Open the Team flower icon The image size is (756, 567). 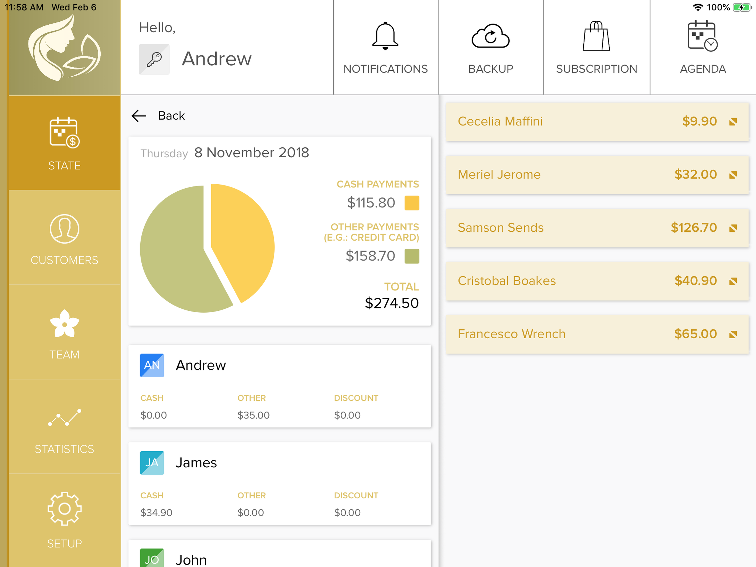pos(64,323)
